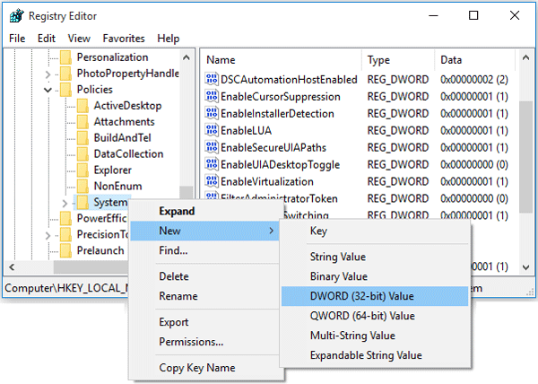This screenshot has width=538, height=384.
Task: Select the ActiveDesktop key in tree
Action: tap(127, 106)
